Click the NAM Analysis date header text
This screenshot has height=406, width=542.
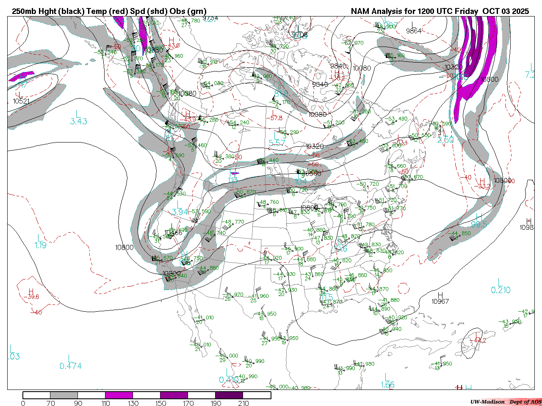click(440, 11)
